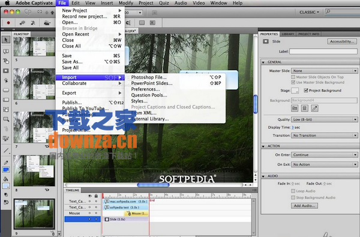Screen dimensions: 360x237
Task: Toggle lock of the Mouse timeline layer
Action: tap(96, 213)
